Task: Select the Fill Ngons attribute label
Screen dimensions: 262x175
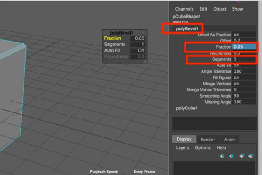Action: pyautogui.click(x=222, y=77)
